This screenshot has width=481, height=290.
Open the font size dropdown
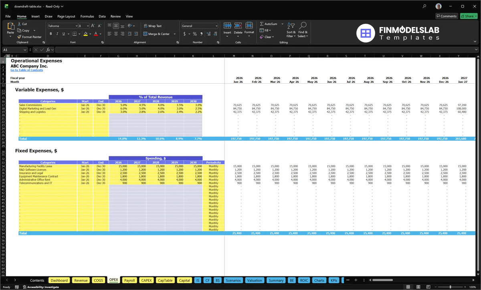[x=87, y=26]
